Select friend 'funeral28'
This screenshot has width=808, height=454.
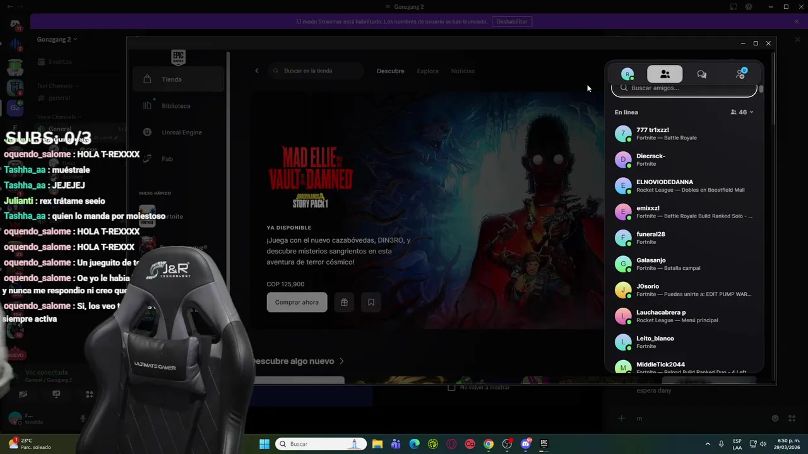pos(684,238)
